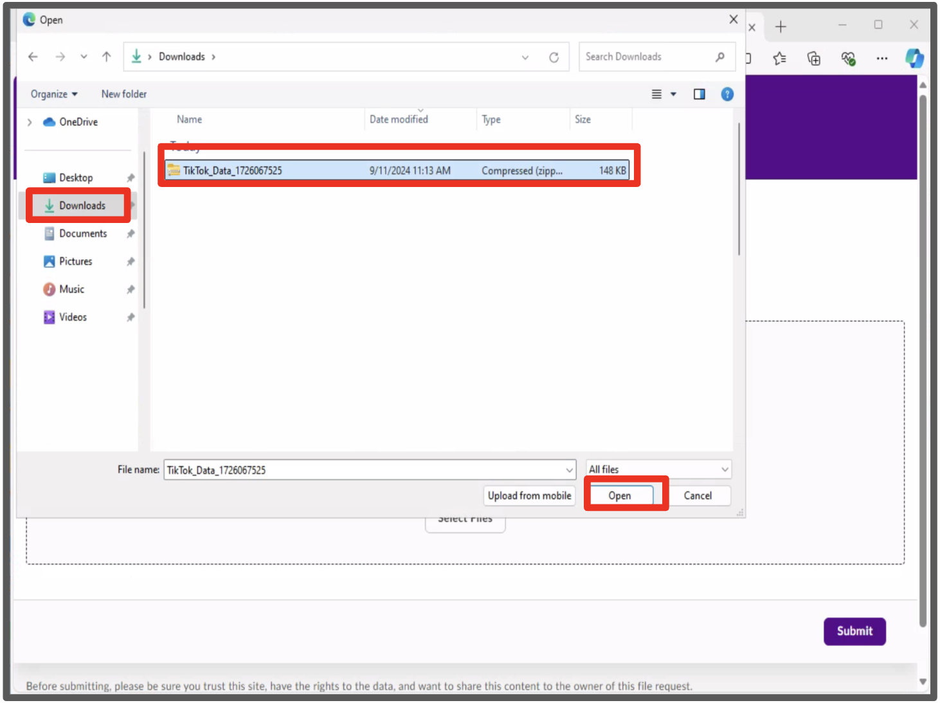Image resolution: width=940 pixels, height=703 pixels.
Task: Select Music in the navigation pane
Action: tap(64, 289)
